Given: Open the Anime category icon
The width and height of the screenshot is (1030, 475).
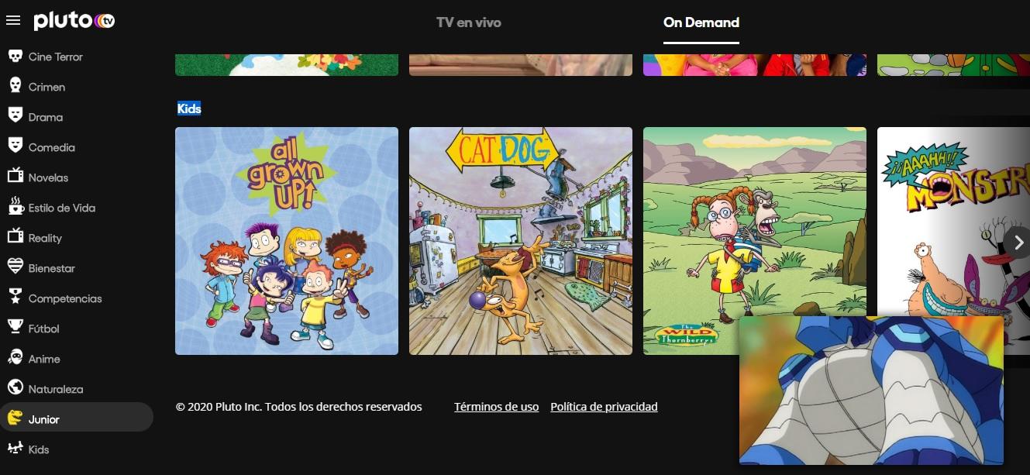Looking at the screenshot, I should [15, 359].
